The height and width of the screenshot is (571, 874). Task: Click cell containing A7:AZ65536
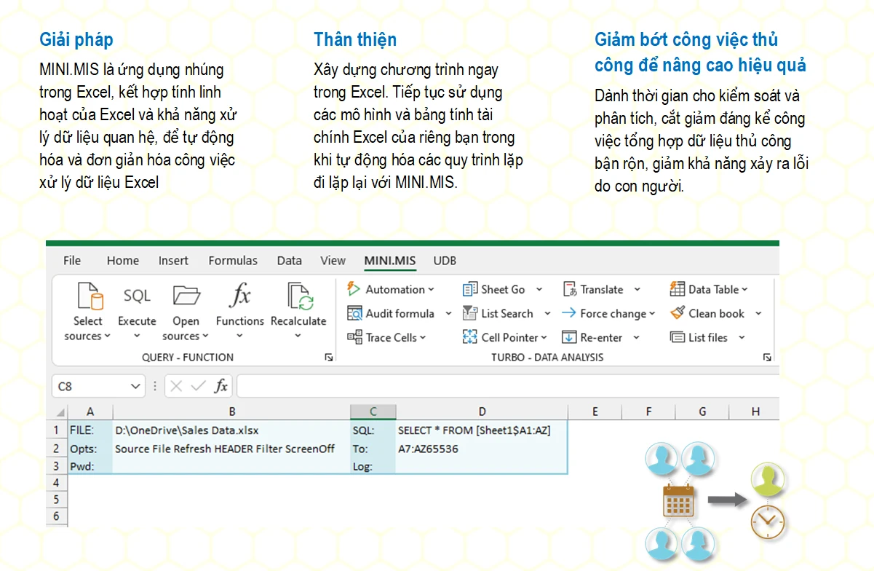tap(482, 449)
